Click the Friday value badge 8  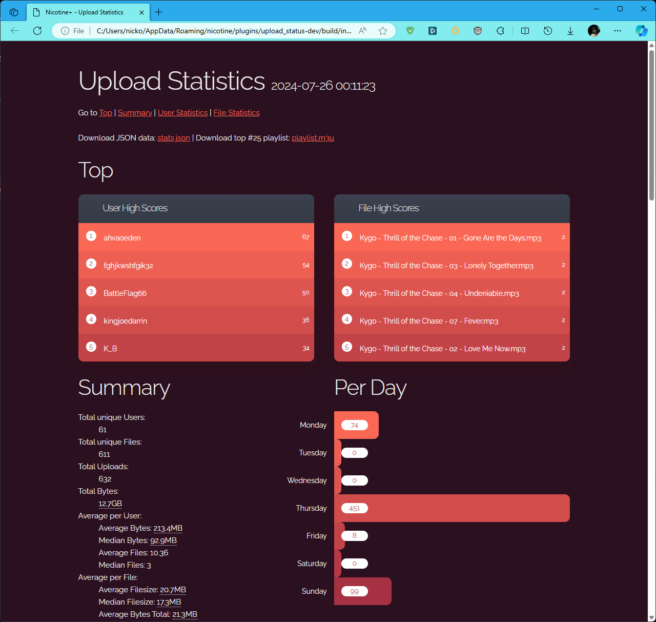[355, 536]
